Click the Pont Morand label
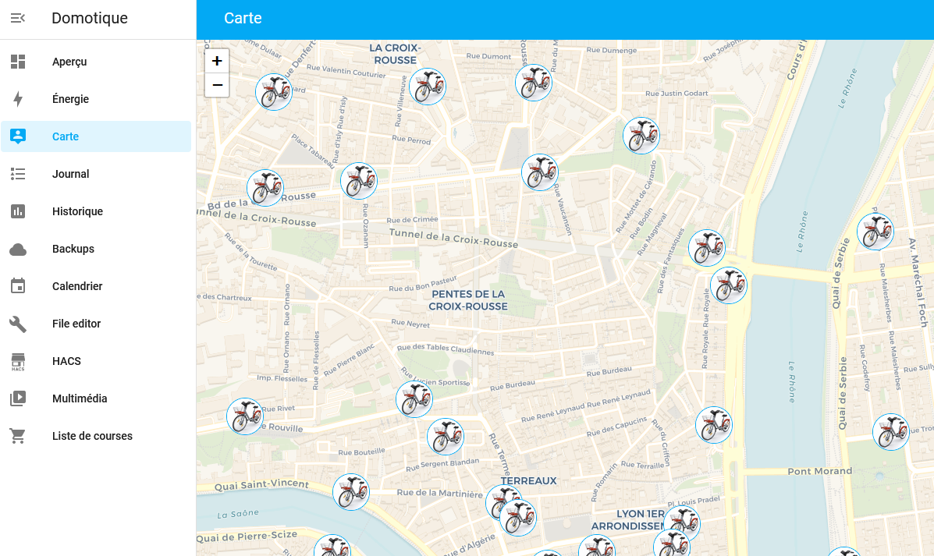Image resolution: width=934 pixels, height=556 pixels. click(819, 471)
